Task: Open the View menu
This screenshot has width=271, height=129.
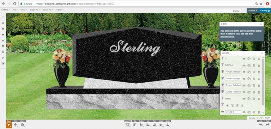Action: (x=24, y=10)
